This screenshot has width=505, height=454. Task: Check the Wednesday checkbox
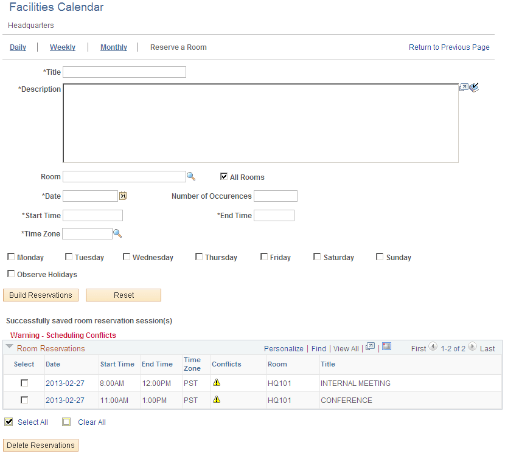pyautogui.click(x=127, y=256)
